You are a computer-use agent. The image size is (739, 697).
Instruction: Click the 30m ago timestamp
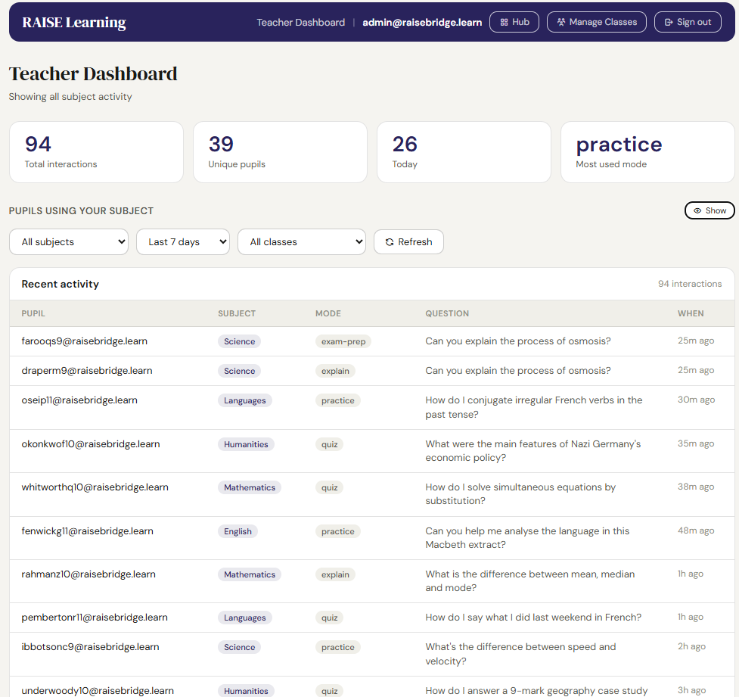click(x=696, y=400)
